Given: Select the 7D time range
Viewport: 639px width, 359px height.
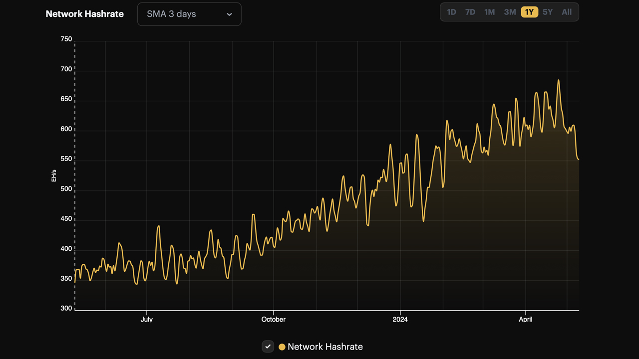Looking at the screenshot, I should click(x=470, y=12).
